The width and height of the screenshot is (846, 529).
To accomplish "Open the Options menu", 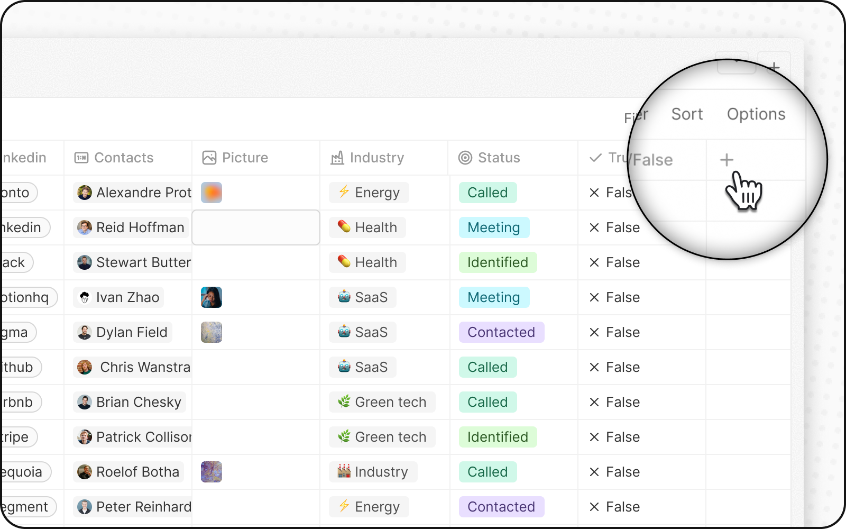I will pyautogui.click(x=756, y=114).
